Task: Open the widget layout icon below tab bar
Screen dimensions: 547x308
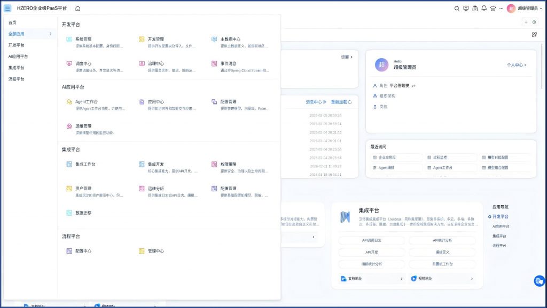Action: coord(534,35)
